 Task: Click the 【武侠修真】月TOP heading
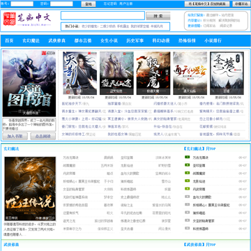199,245
